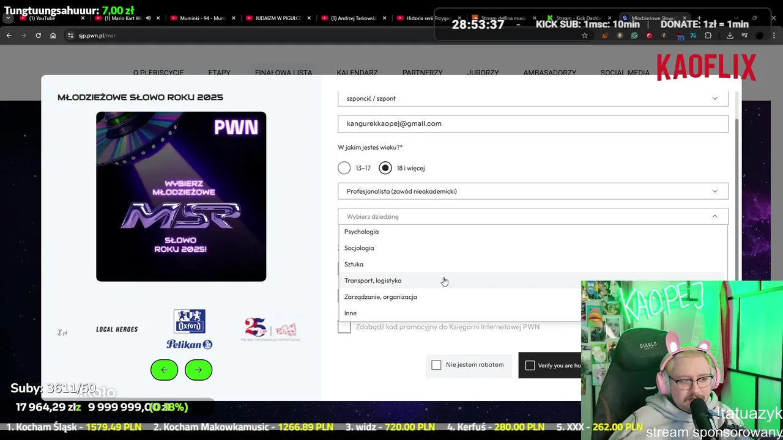The width and height of the screenshot is (783, 440).
Task: Close the YouTube tab
Action: (83, 18)
